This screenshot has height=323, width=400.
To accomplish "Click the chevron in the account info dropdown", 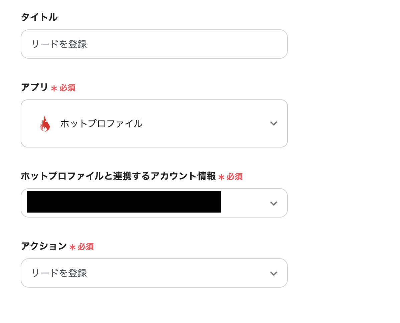I will (273, 203).
